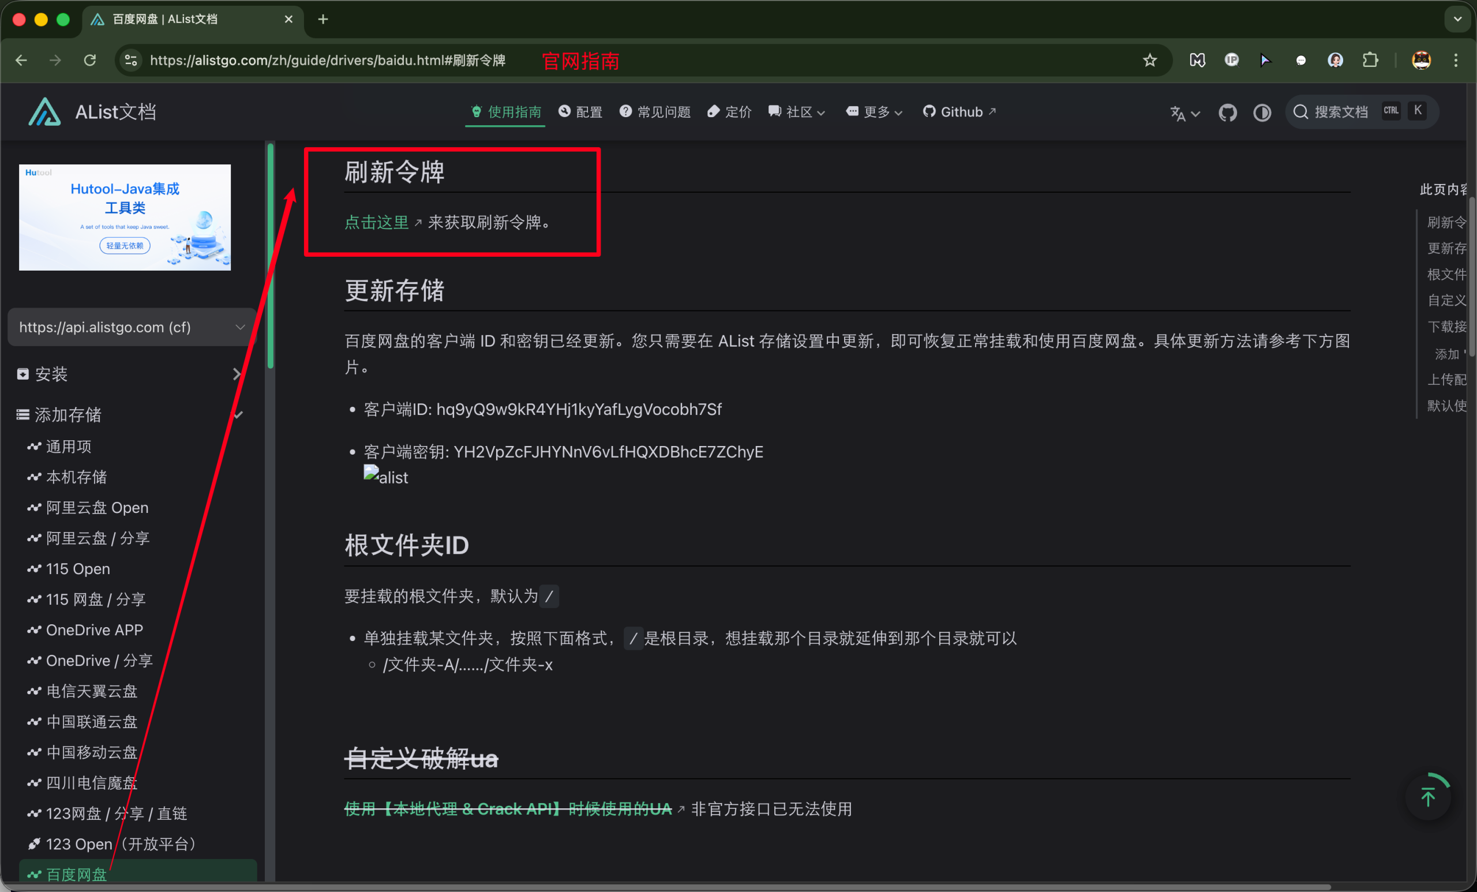Click the Hutool ad banner thumbnail

click(125, 217)
